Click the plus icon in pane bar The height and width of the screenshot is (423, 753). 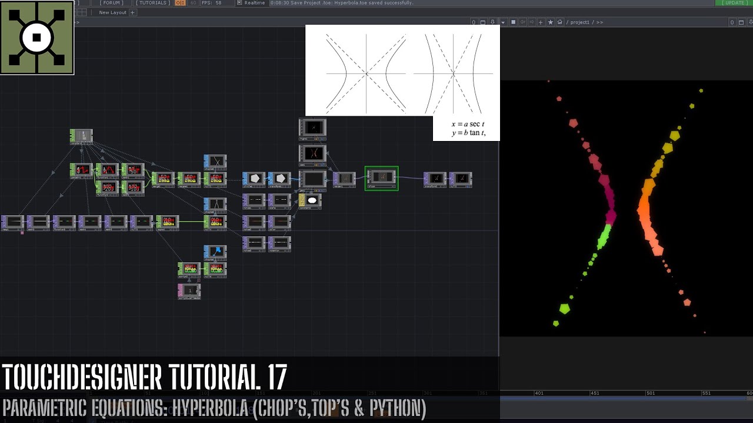(x=541, y=22)
